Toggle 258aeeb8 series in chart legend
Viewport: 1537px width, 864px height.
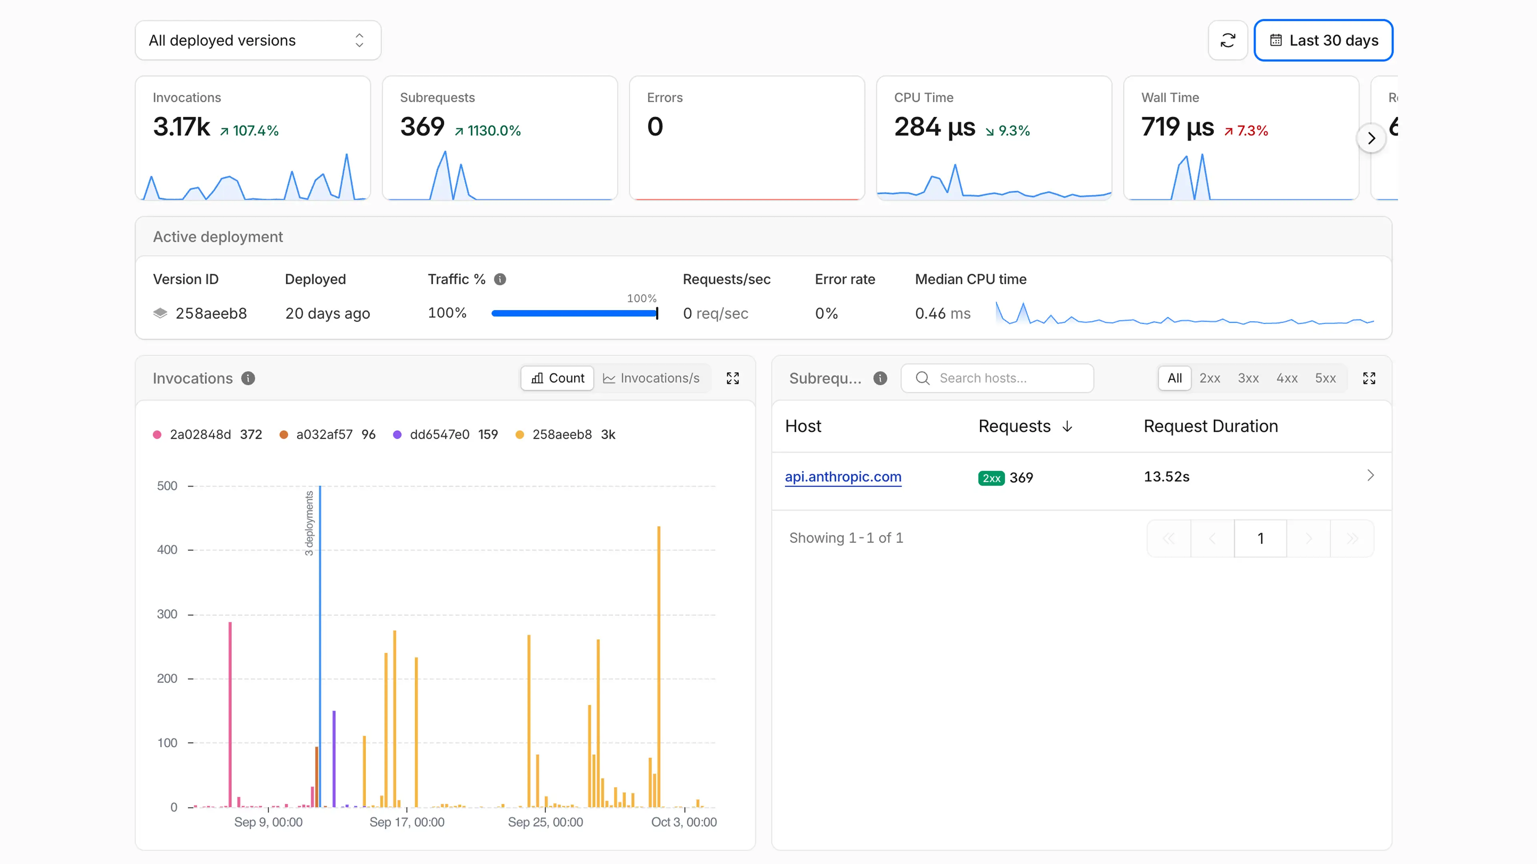565,434
